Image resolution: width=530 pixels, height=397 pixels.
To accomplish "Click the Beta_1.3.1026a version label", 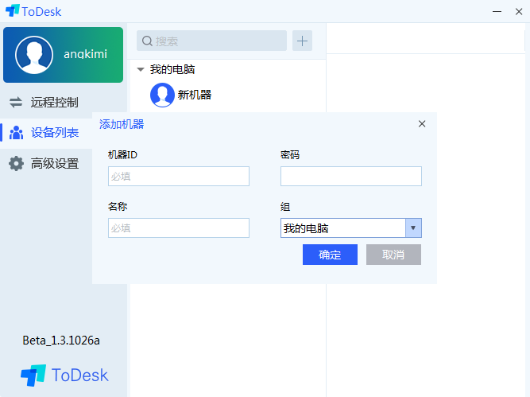I will [x=61, y=341].
